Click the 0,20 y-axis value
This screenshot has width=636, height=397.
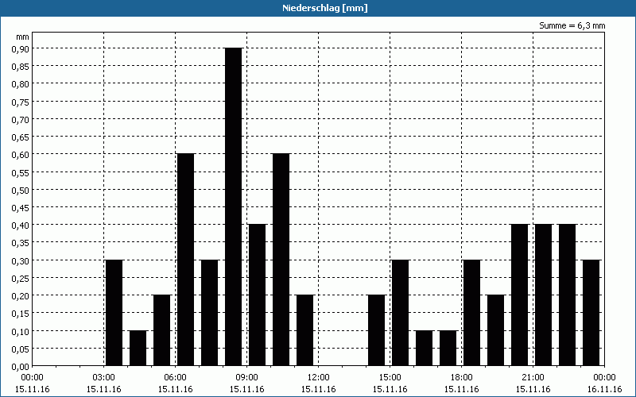click(x=21, y=295)
